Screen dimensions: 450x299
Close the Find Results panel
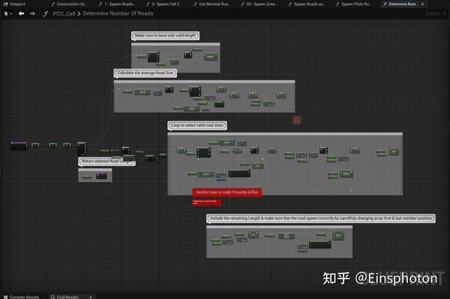(x=91, y=297)
